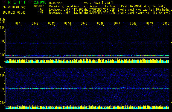The height and width of the screenshot is (112, 172).
Task: Click time marker 0044
Action: 68,23
